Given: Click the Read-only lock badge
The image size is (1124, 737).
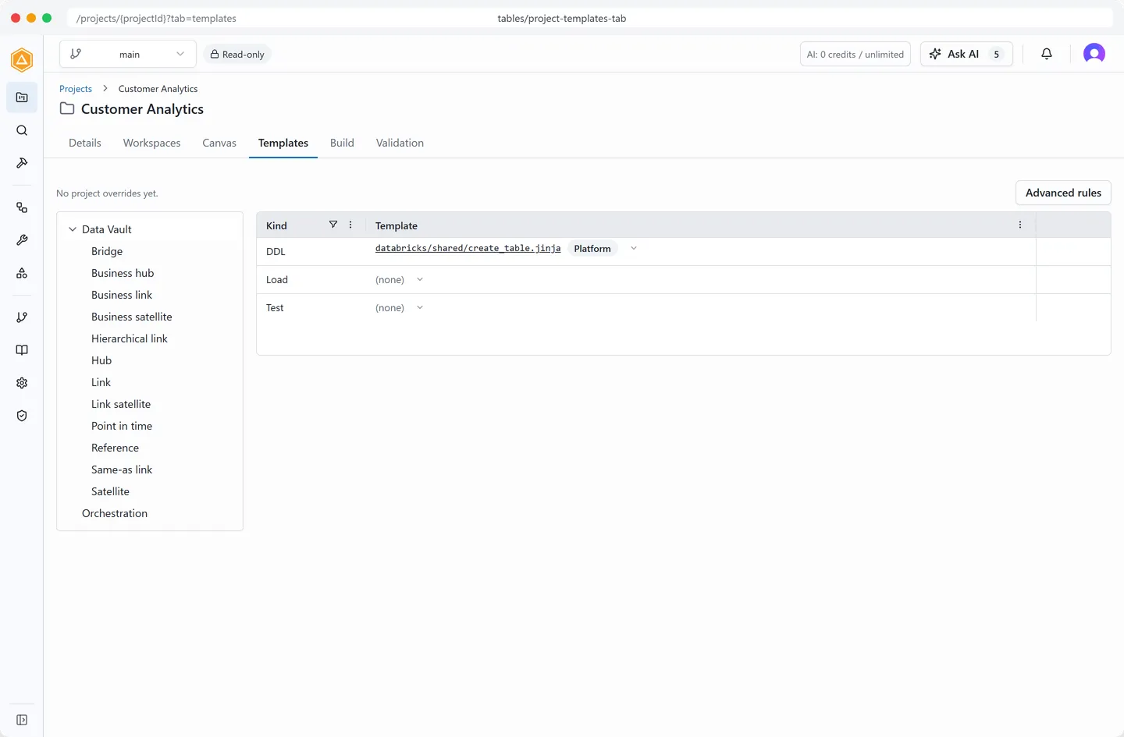Looking at the screenshot, I should (237, 54).
